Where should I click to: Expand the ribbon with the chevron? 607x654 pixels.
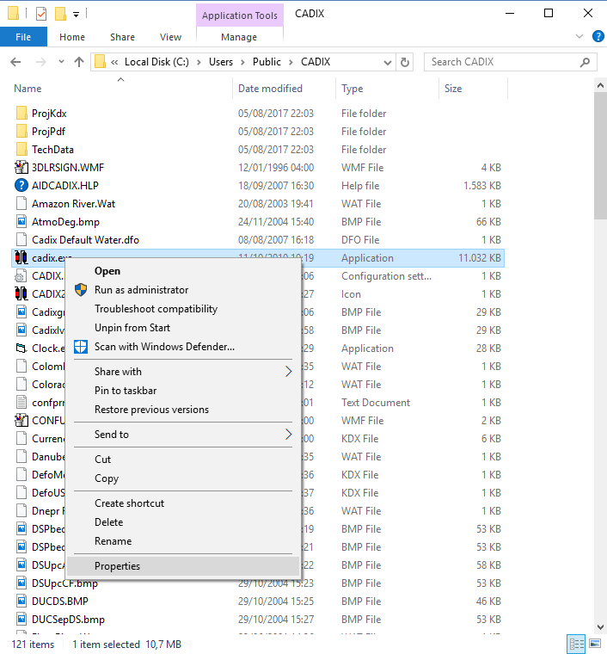579,36
